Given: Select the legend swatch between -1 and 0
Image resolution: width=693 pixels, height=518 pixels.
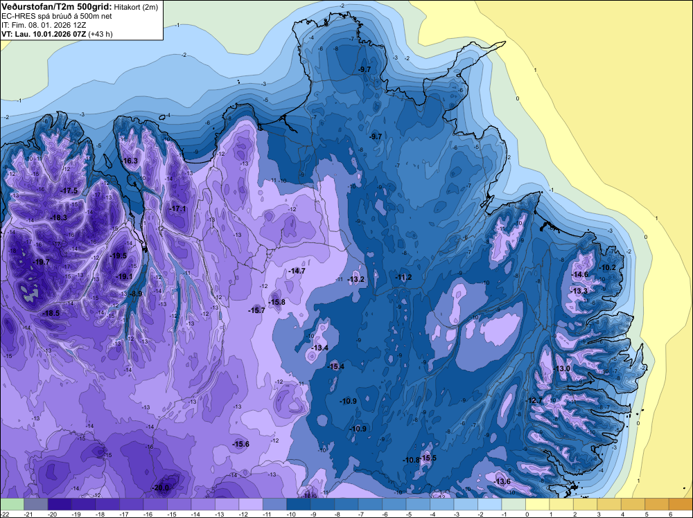Looking at the screenshot, I should [514, 504].
